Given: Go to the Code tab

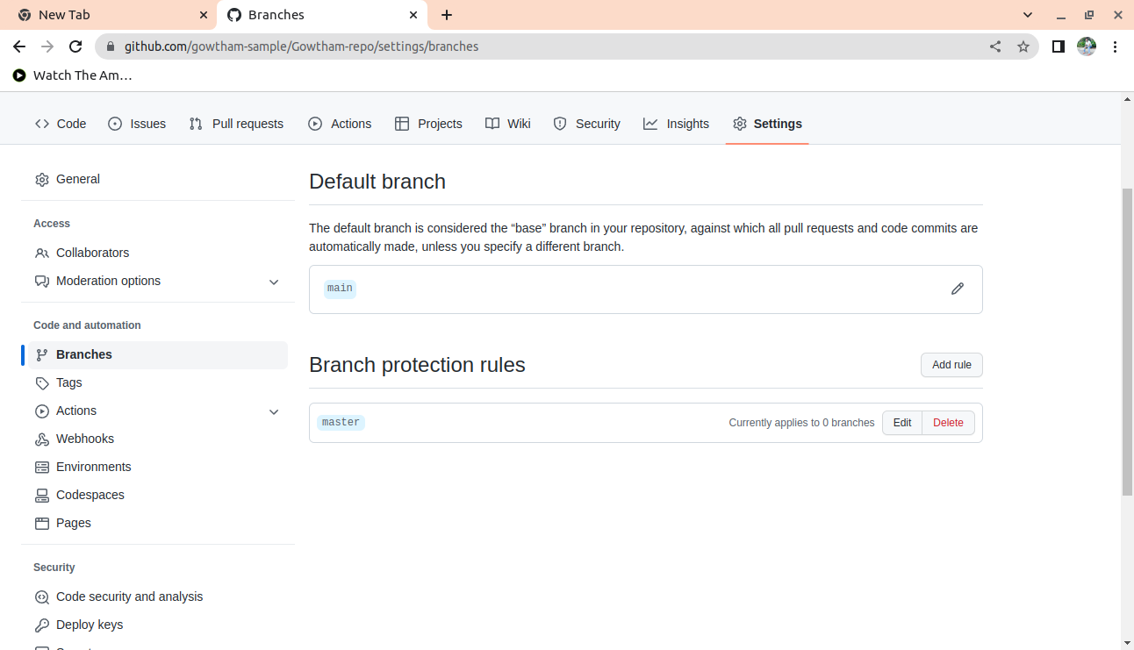Looking at the screenshot, I should point(61,124).
